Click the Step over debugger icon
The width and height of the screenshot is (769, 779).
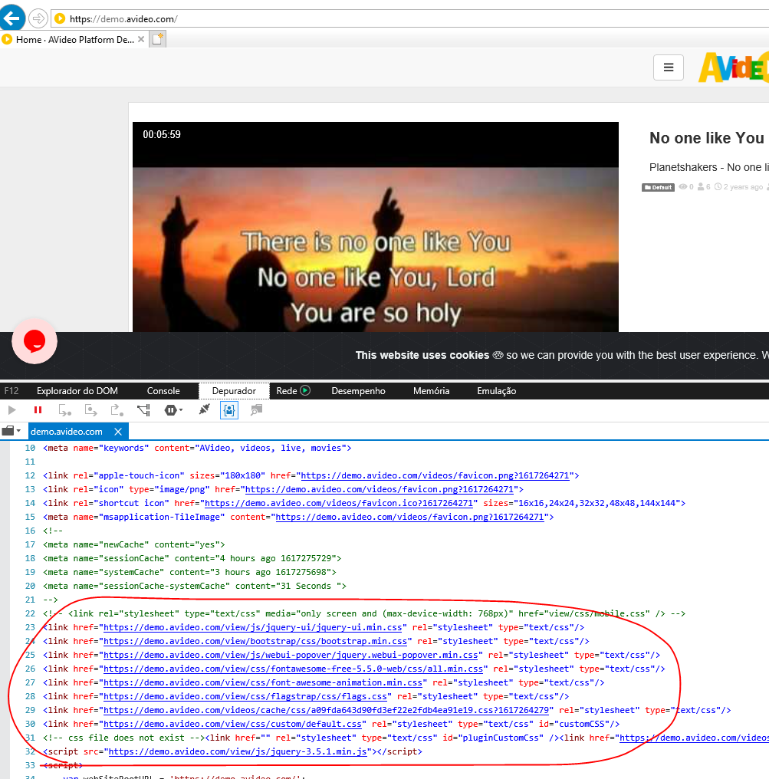pos(64,410)
